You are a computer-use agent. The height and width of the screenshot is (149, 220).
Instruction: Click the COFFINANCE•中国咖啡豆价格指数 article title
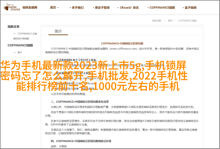coord(122,44)
